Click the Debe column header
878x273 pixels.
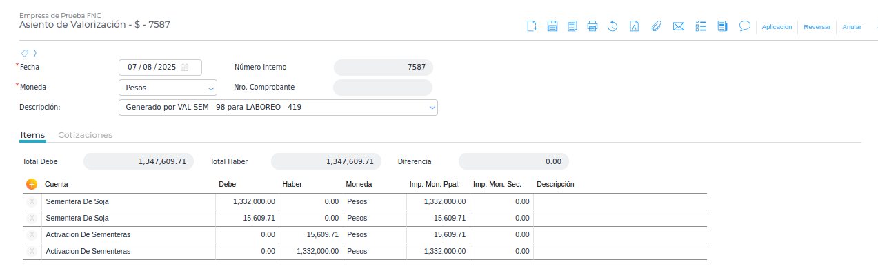[x=227, y=185]
